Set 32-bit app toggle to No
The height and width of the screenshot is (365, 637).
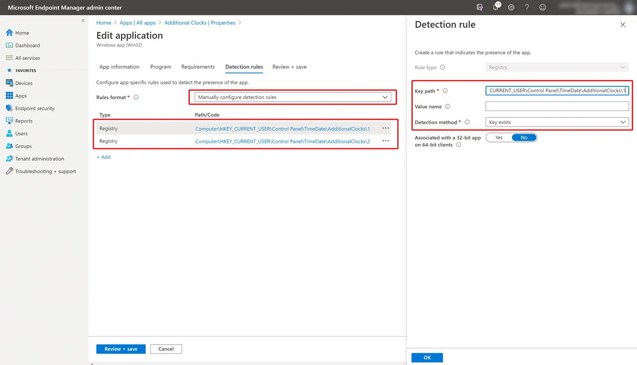524,137
